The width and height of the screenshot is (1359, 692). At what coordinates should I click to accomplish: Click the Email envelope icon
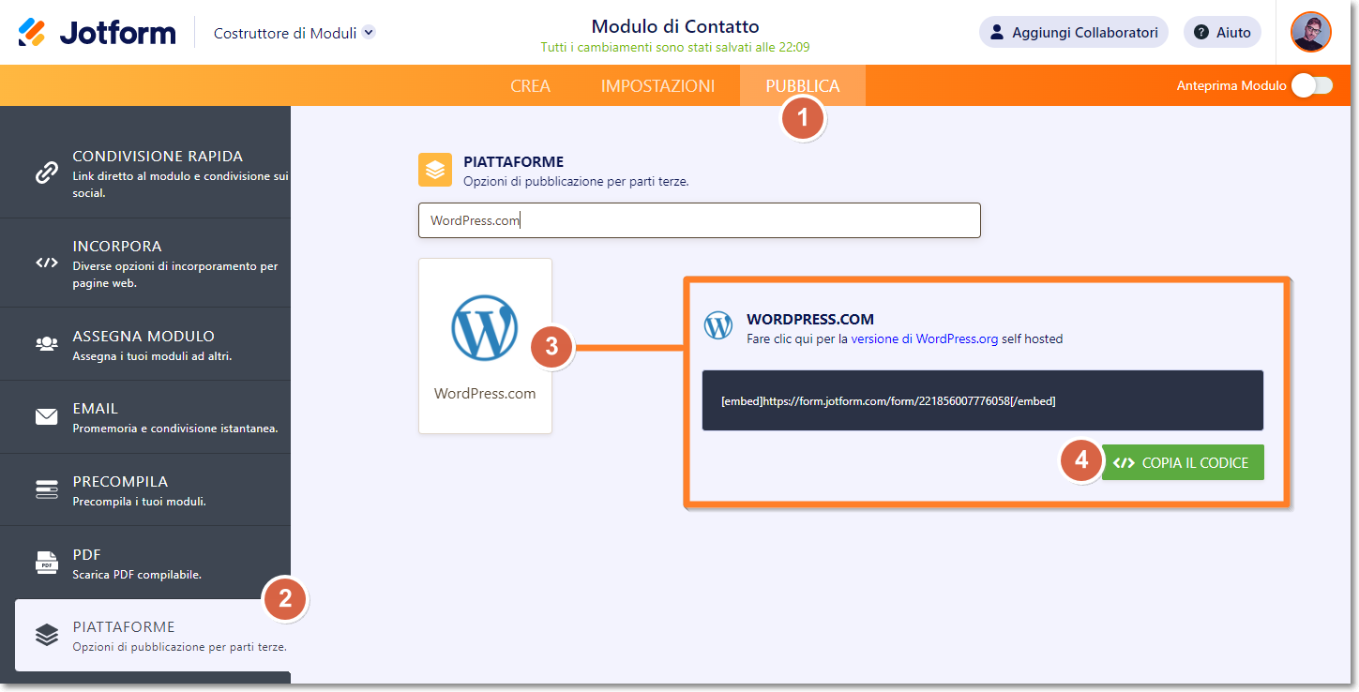[46, 416]
